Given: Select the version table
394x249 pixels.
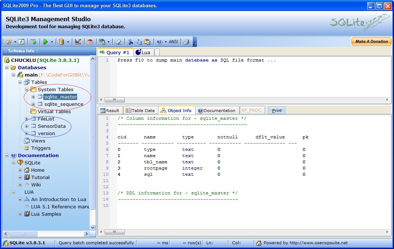Looking at the screenshot, I should 46,133.
